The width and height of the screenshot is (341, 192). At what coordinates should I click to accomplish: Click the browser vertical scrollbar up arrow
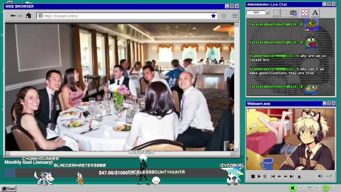tap(236, 25)
